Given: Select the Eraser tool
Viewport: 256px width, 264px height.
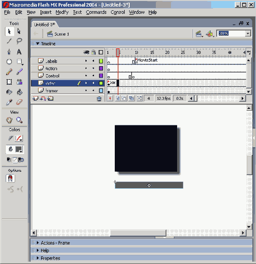Looking at the screenshot, I should tap(19, 102).
